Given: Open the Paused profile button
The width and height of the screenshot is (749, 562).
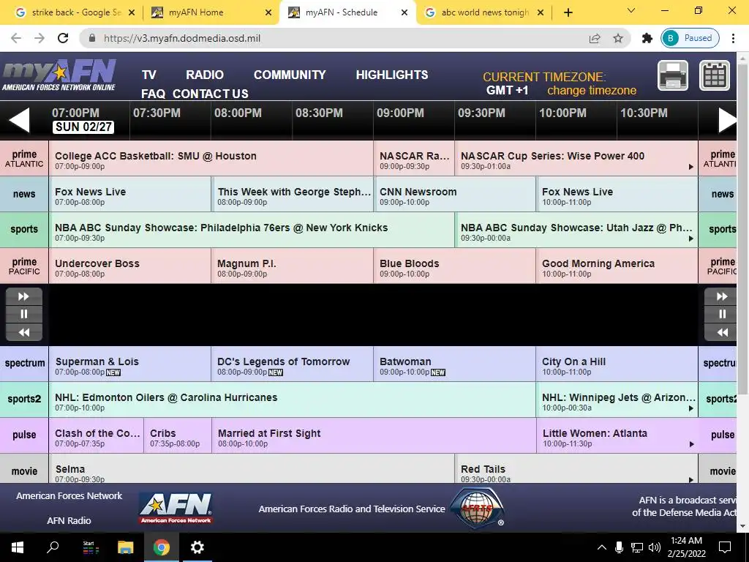Looking at the screenshot, I should (690, 38).
